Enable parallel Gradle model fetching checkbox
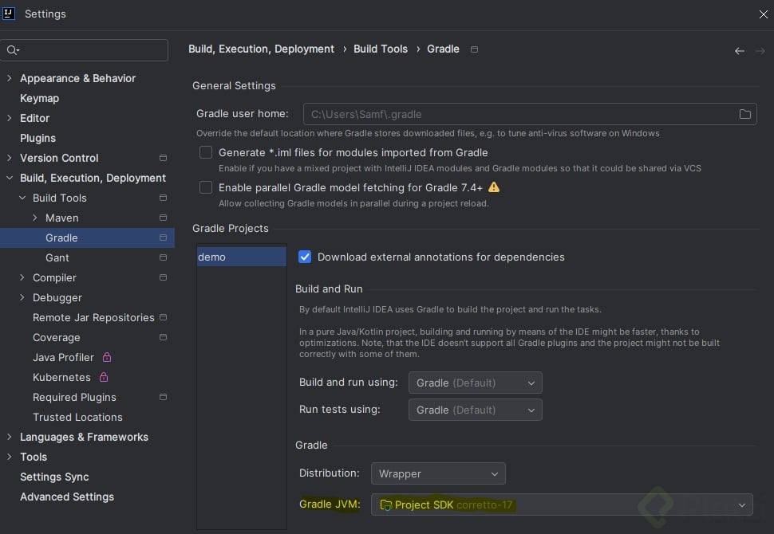774x534 pixels. click(206, 187)
